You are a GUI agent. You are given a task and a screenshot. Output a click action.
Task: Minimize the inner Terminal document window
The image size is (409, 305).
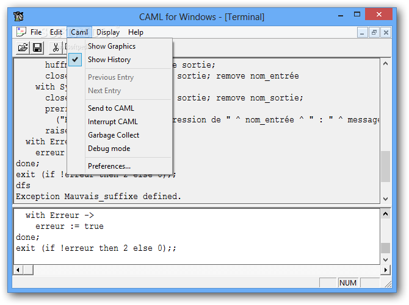pos(362,32)
